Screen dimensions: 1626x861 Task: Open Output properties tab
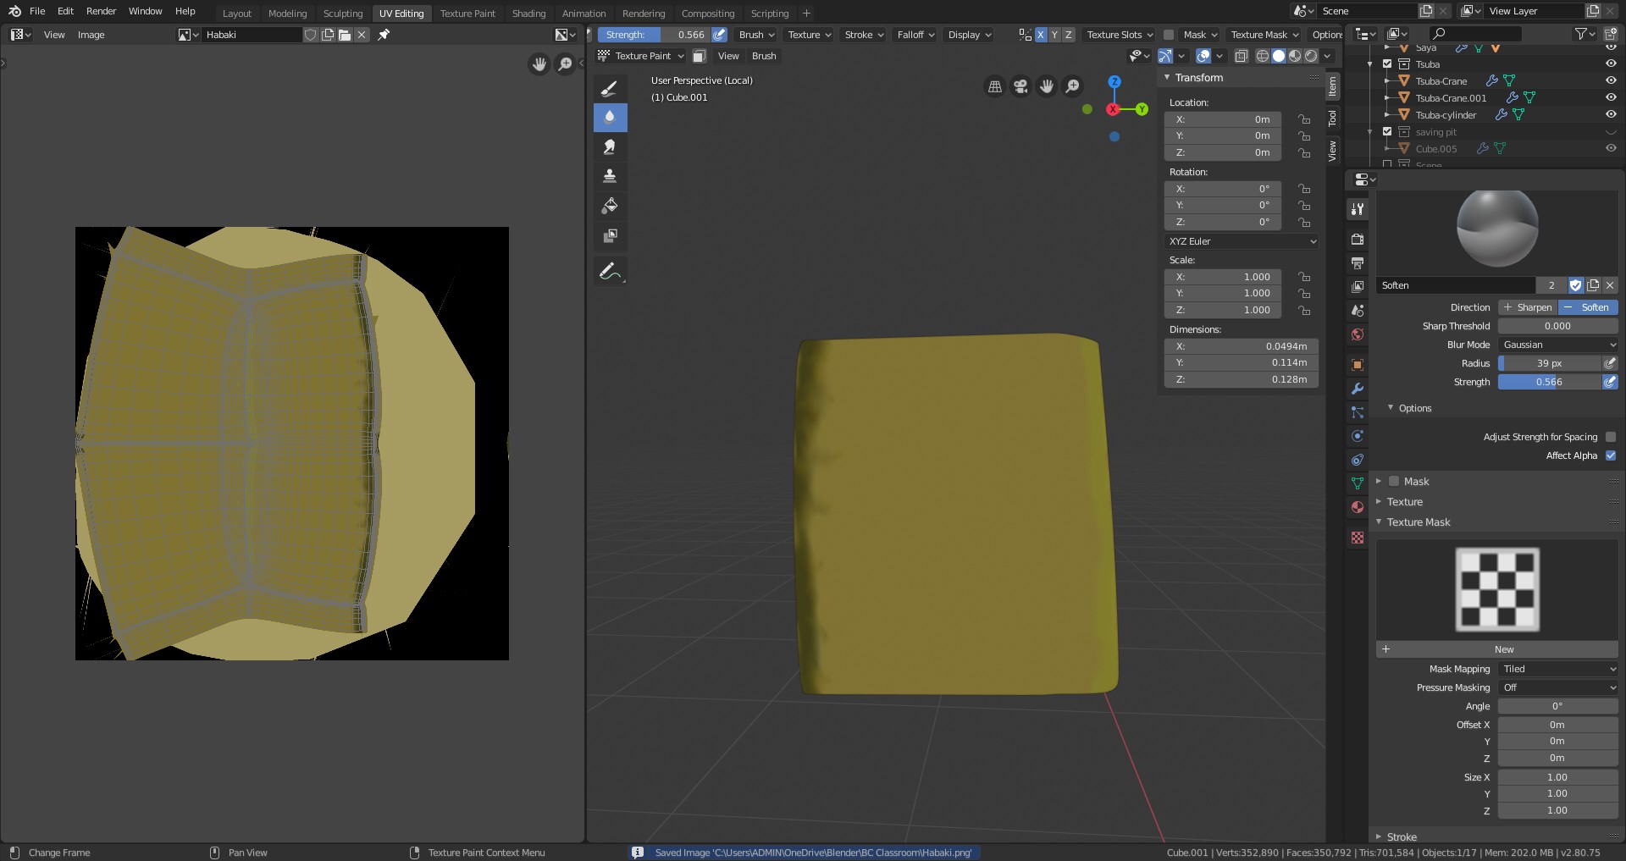tap(1358, 263)
